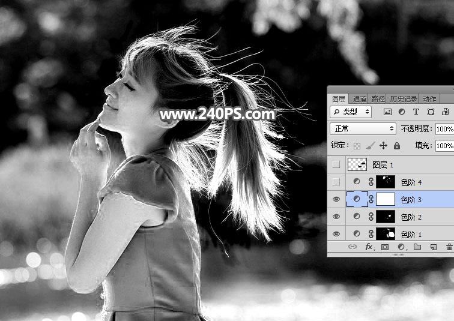Select the white mask of 色阶 3
The height and width of the screenshot is (321, 454).
tap(386, 199)
